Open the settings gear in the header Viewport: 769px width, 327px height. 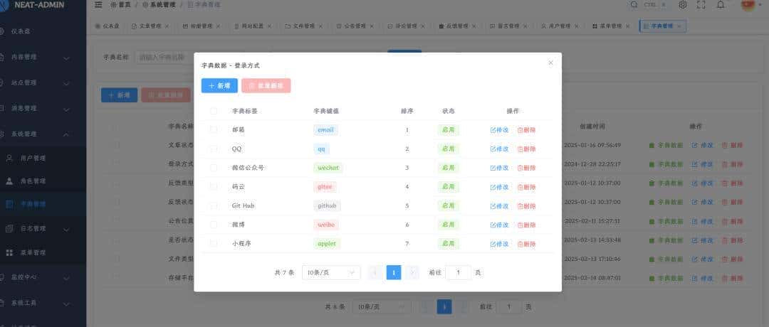[683, 5]
